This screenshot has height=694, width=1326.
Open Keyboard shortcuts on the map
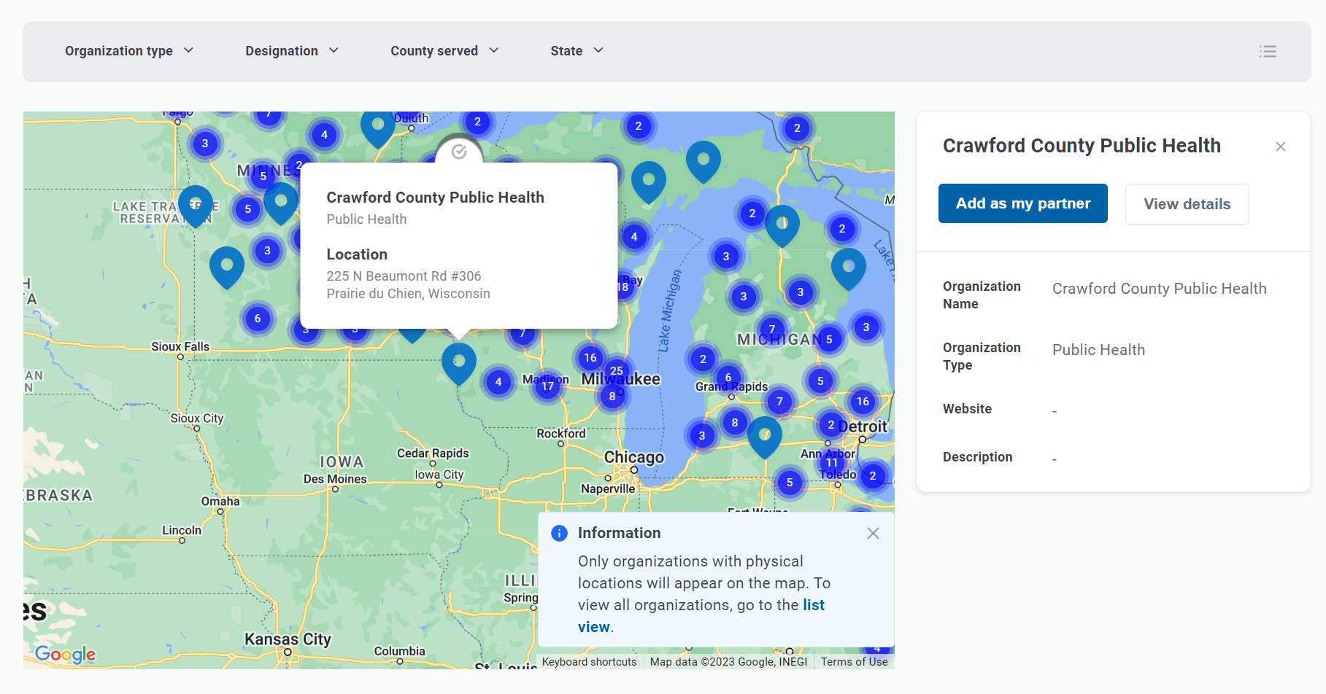pyautogui.click(x=589, y=662)
